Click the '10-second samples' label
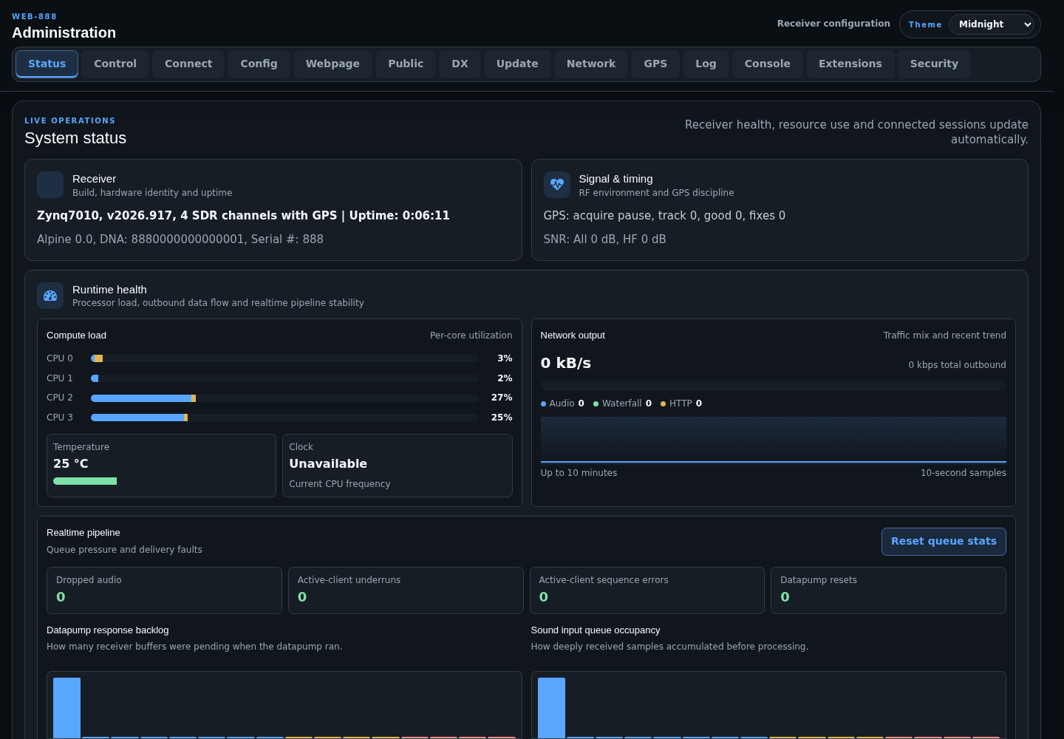 [963, 473]
